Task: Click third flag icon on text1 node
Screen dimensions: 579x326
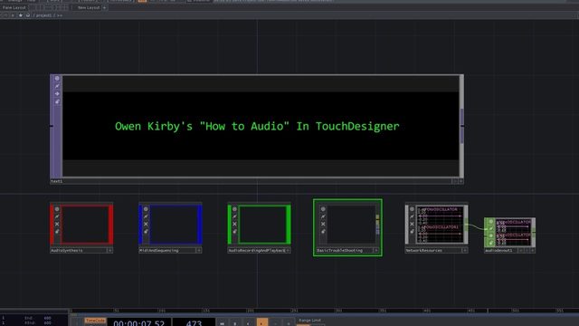Action: pos(57,94)
